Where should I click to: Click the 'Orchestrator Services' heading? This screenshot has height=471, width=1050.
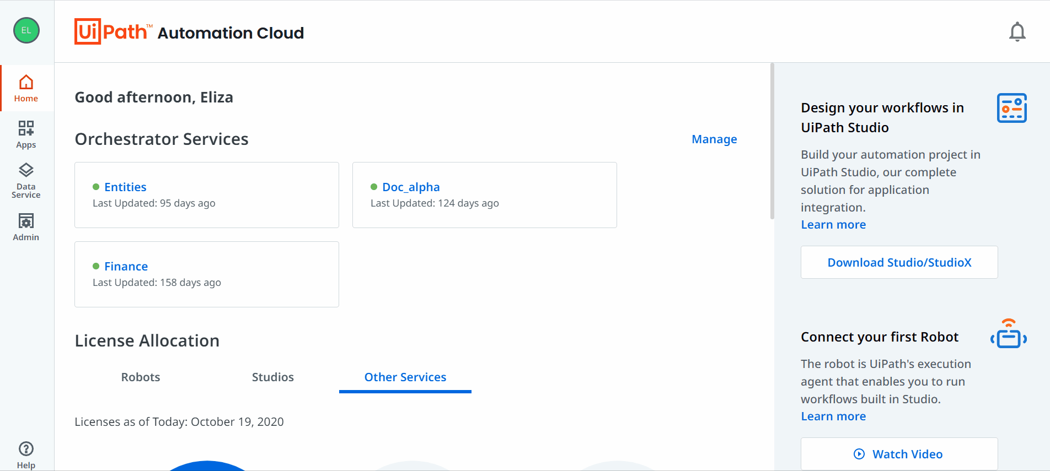point(162,139)
